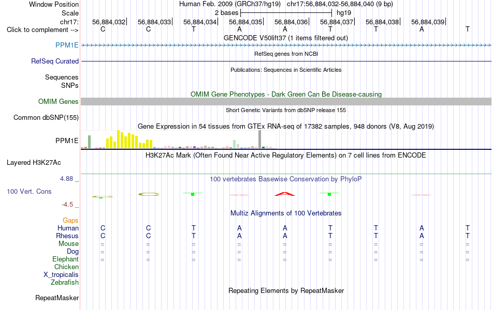Open 'Multiz Alignments of 100 Vertebrates' title
The height and width of the screenshot is (310, 492).
[x=286, y=213]
